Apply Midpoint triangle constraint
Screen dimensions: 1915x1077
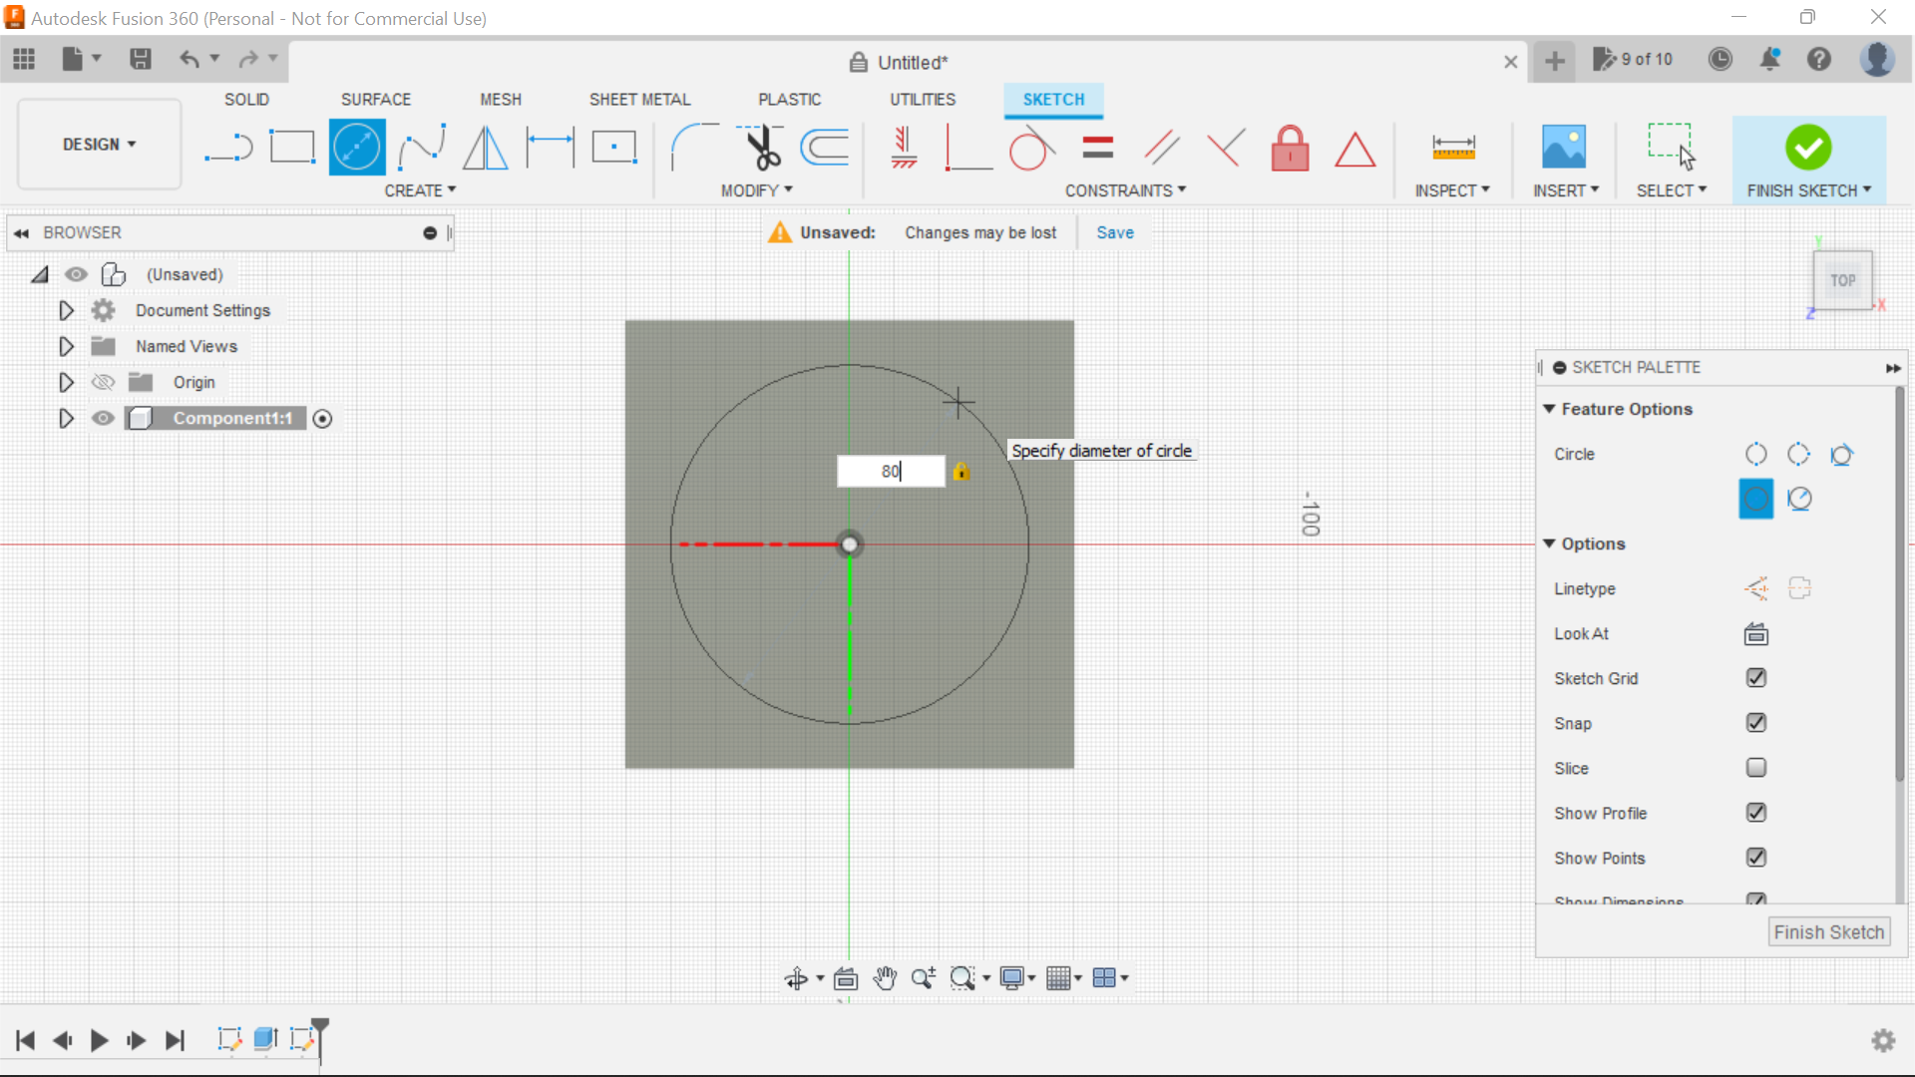tap(1354, 150)
